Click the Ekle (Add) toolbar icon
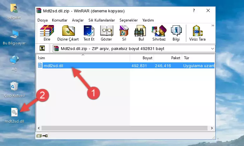The image size is (244, 146). point(47,33)
